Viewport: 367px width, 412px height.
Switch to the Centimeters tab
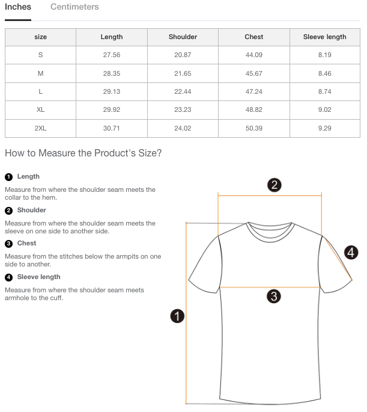[x=74, y=7]
